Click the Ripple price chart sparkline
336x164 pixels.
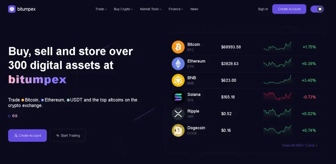pos(277,113)
